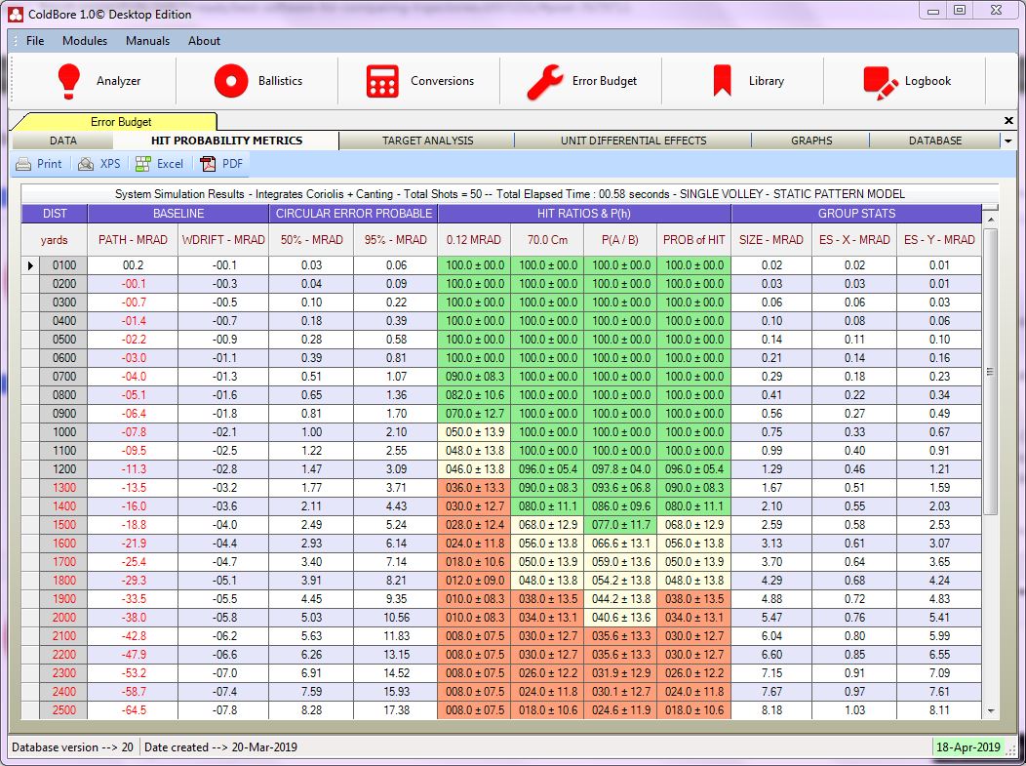The width and height of the screenshot is (1026, 766).
Task: Click the 70.0 Cm column header
Action: pyautogui.click(x=548, y=240)
